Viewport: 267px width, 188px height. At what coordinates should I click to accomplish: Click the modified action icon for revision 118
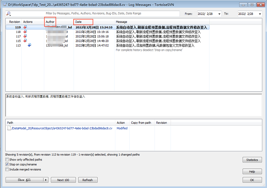(25, 32)
